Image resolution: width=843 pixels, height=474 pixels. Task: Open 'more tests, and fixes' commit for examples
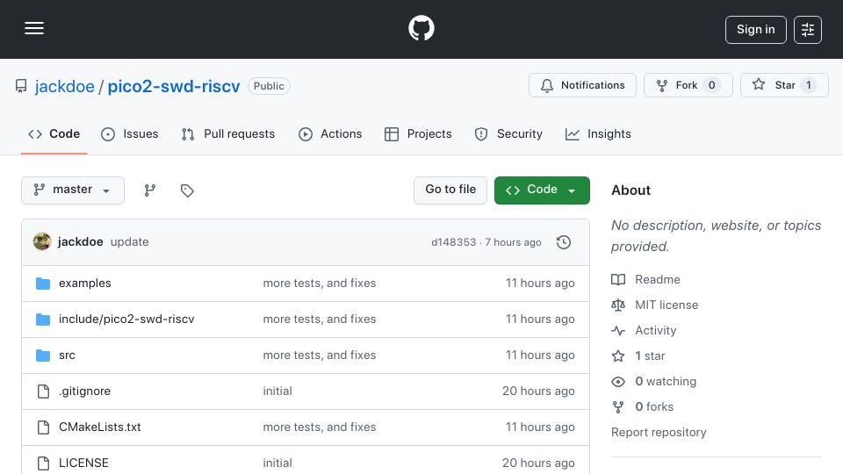pos(320,284)
